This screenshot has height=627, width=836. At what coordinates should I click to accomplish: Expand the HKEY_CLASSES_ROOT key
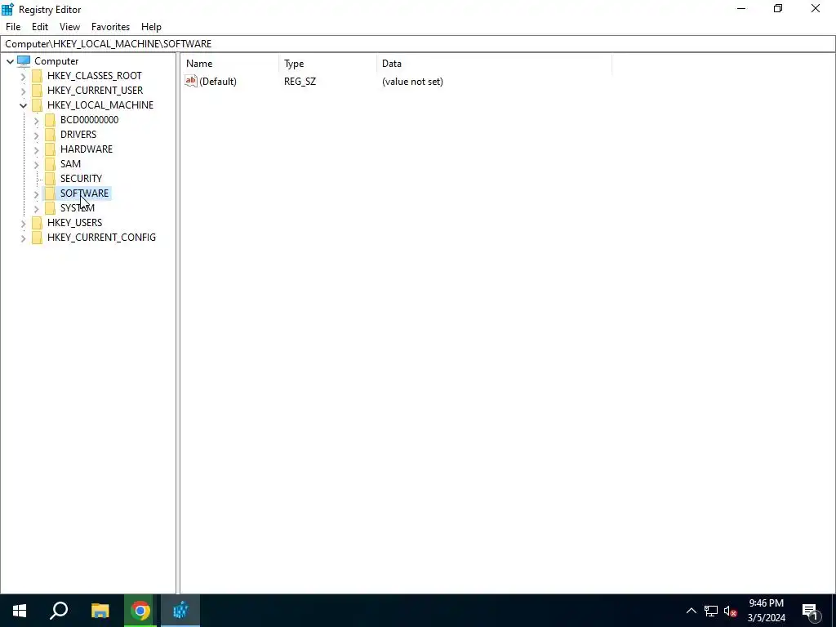pyautogui.click(x=23, y=76)
